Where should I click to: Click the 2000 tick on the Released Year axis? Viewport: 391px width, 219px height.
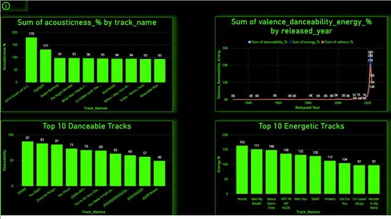[x=338, y=103]
